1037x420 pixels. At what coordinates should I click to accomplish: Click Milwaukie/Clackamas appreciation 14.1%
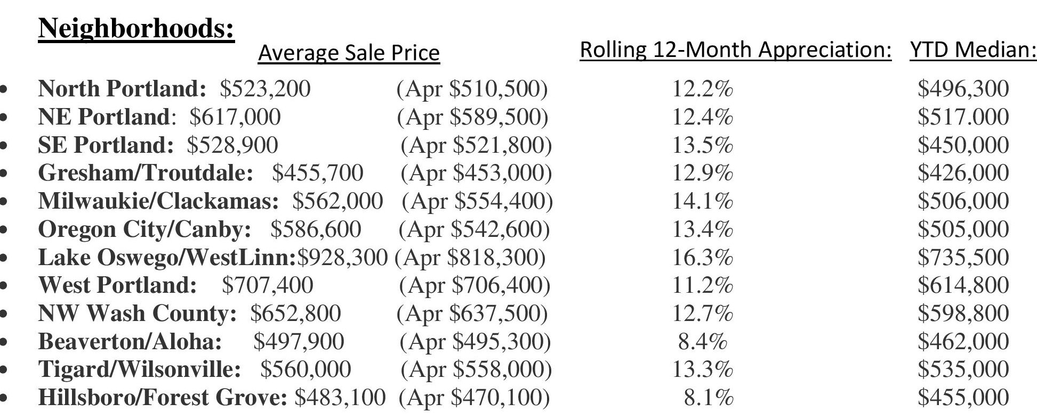(x=702, y=201)
